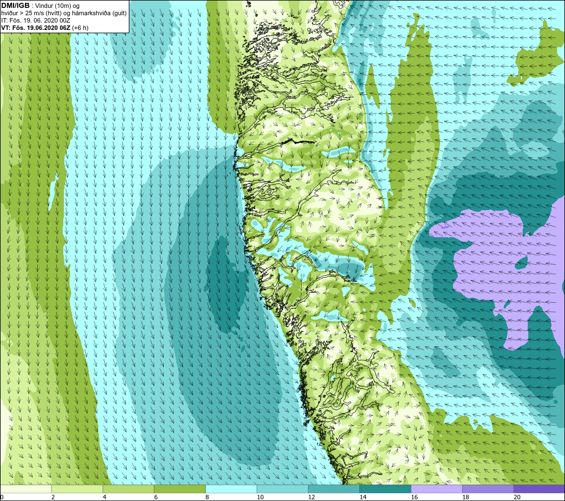Click the legend scale label "2"
Viewport: 565px width, 501px height.
(x=53, y=497)
